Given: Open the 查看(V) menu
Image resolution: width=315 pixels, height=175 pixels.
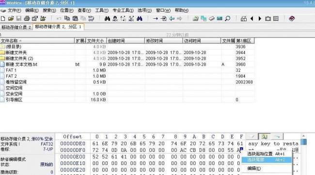Looking at the screenshot, I should tap(84, 11).
